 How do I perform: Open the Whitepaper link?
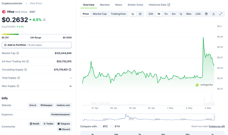pyautogui.click(x=46, y=105)
